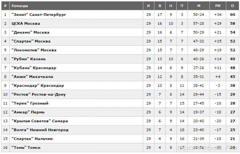The width and height of the screenshot is (240, 154).
Task: Click the "О" points column header
Action: (x=232, y=6)
